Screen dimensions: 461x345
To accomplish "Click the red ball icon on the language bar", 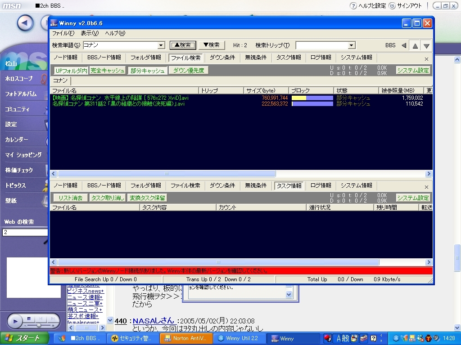I will [x=328, y=338].
